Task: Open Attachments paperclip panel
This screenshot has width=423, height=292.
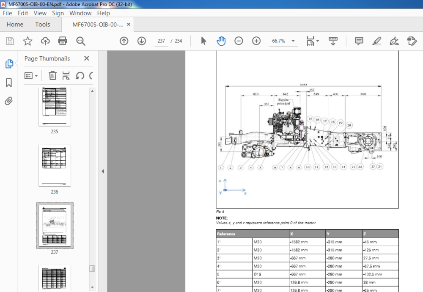Action: pyautogui.click(x=8, y=101)
